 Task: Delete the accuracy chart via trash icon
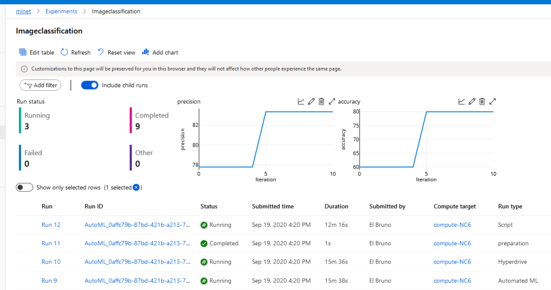482,101
